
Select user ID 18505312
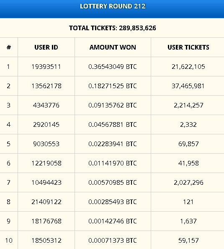(46, 241)
